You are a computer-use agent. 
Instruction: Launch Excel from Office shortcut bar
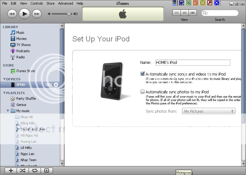click(x=188, y=3)
